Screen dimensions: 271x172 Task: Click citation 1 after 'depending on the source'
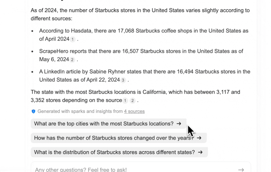pyautogui.click(x=125, y=101)
